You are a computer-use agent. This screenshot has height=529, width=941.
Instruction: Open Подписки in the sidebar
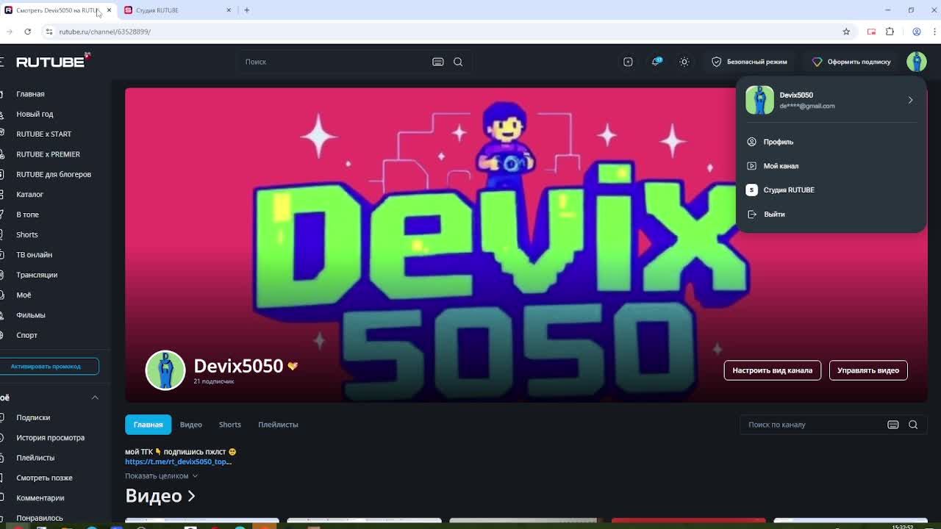point(33,417)
